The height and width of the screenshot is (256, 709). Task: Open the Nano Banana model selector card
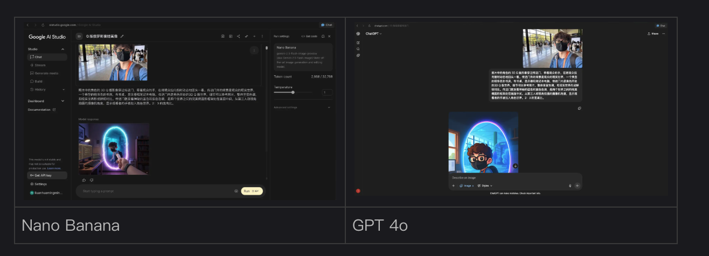tap(303, 57)
